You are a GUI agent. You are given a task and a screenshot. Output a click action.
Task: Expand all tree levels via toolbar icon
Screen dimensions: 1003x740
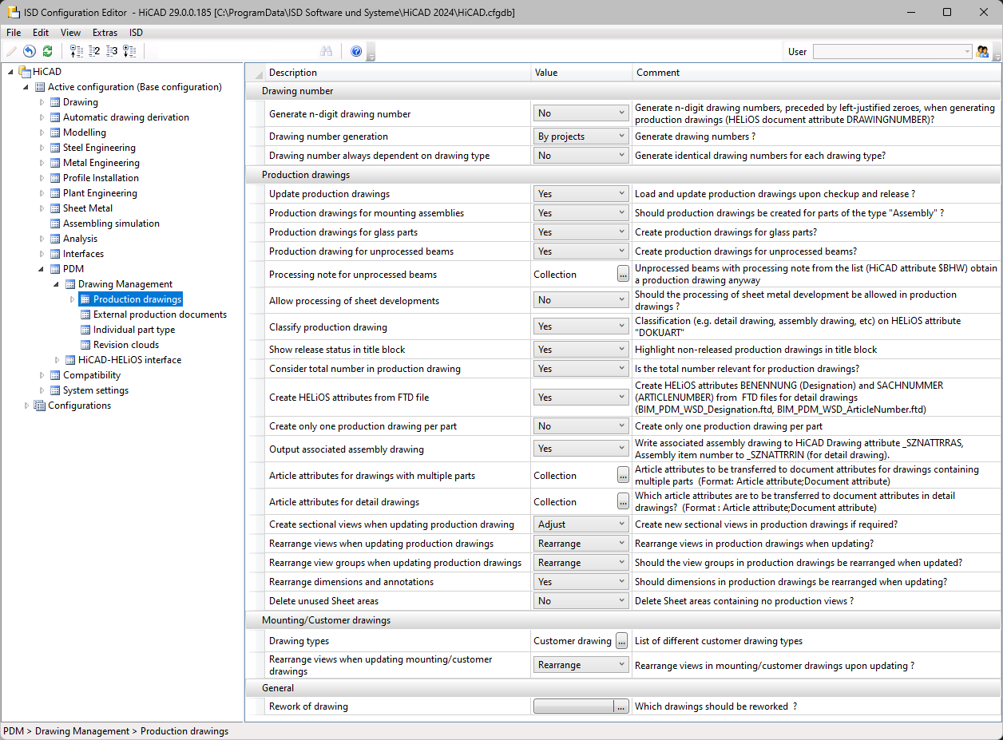(129, 51)
